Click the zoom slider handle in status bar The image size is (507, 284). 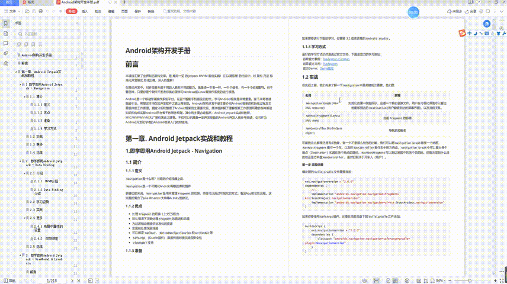tap(470, 281)
